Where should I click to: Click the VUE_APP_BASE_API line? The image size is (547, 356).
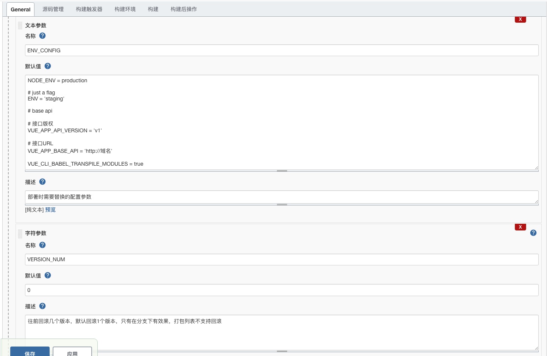click(70, 151)
